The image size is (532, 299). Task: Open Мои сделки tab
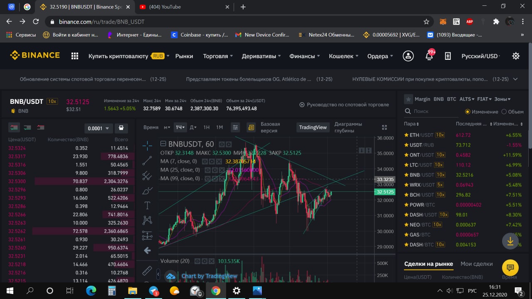[477, 264]
